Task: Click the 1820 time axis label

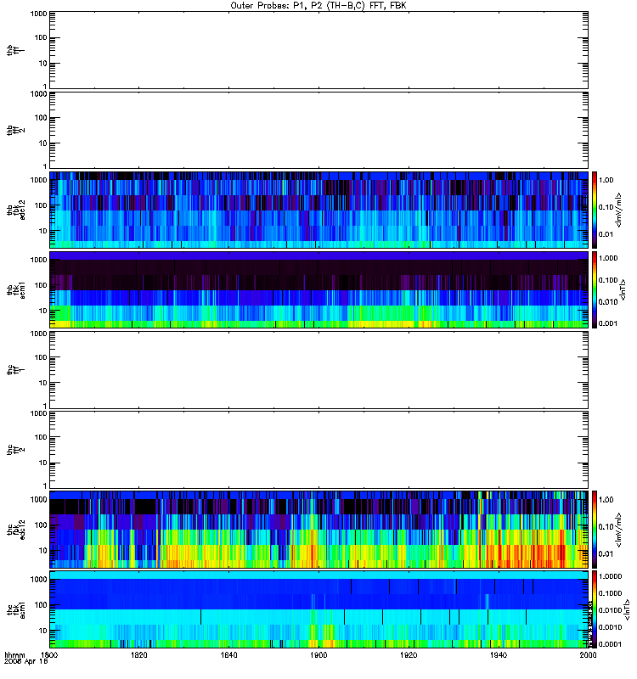Action: pos(139,654)
